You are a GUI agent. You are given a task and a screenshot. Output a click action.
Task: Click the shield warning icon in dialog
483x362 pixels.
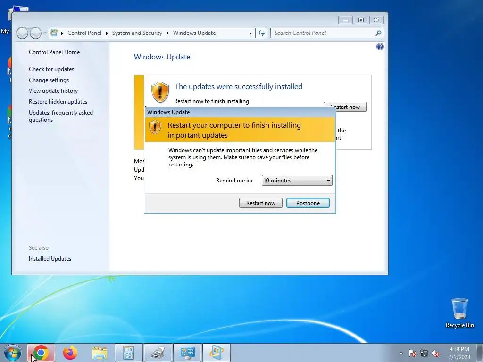(155, 126)
